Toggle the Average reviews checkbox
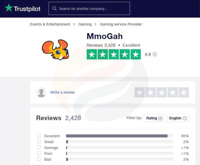This screenshot has width=200, height=165. point(39,148)
